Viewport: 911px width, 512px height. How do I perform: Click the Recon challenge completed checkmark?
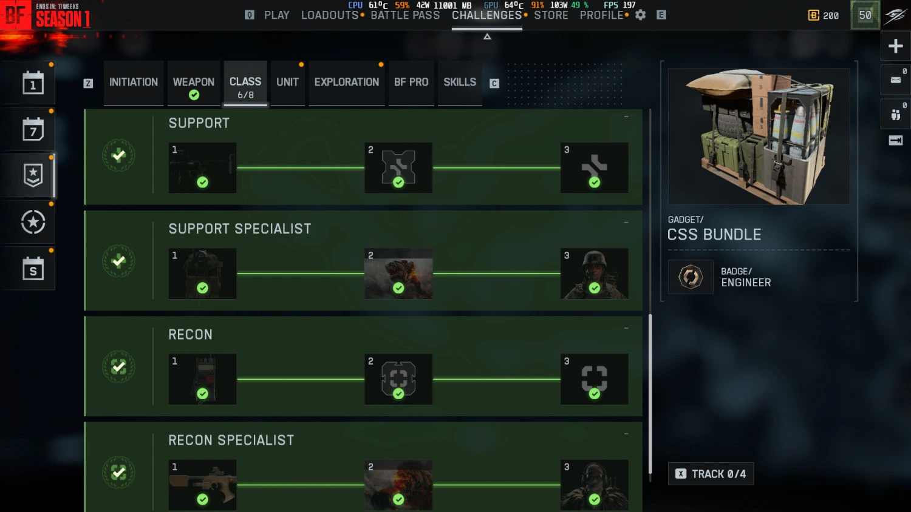(x=118, y=367)
